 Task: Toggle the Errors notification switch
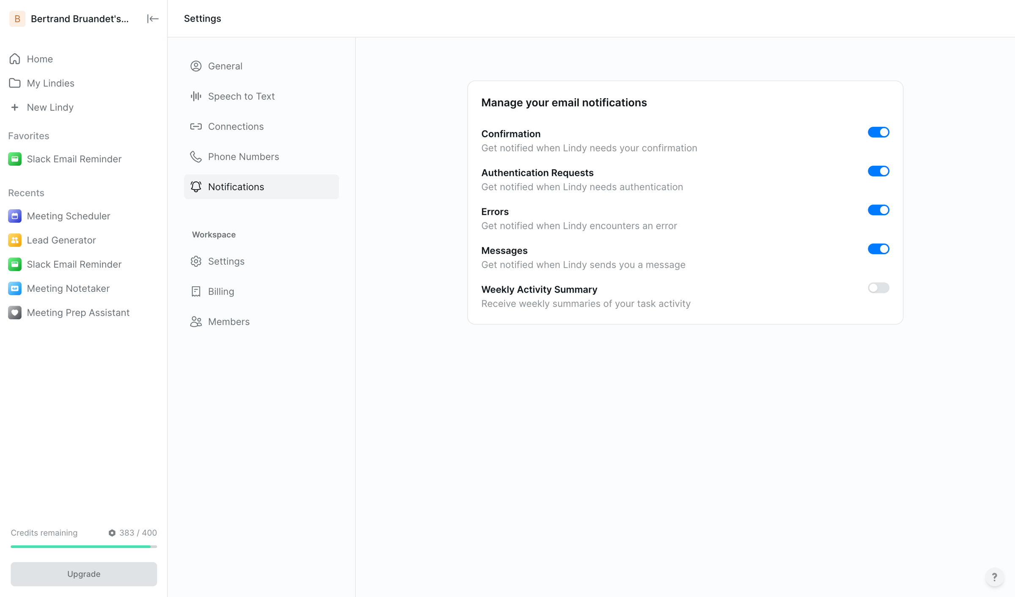[878, 210]
